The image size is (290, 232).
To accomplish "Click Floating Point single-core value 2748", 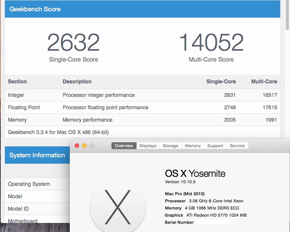I will (230, 107).
